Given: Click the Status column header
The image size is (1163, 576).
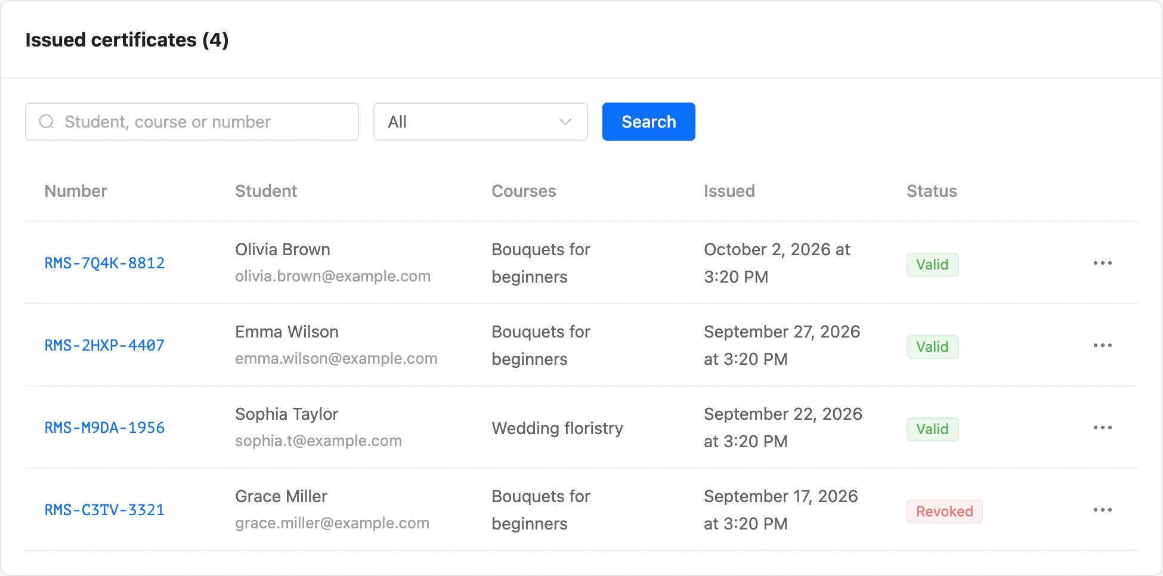Looking at the screenshot, I should pos(932,191).
